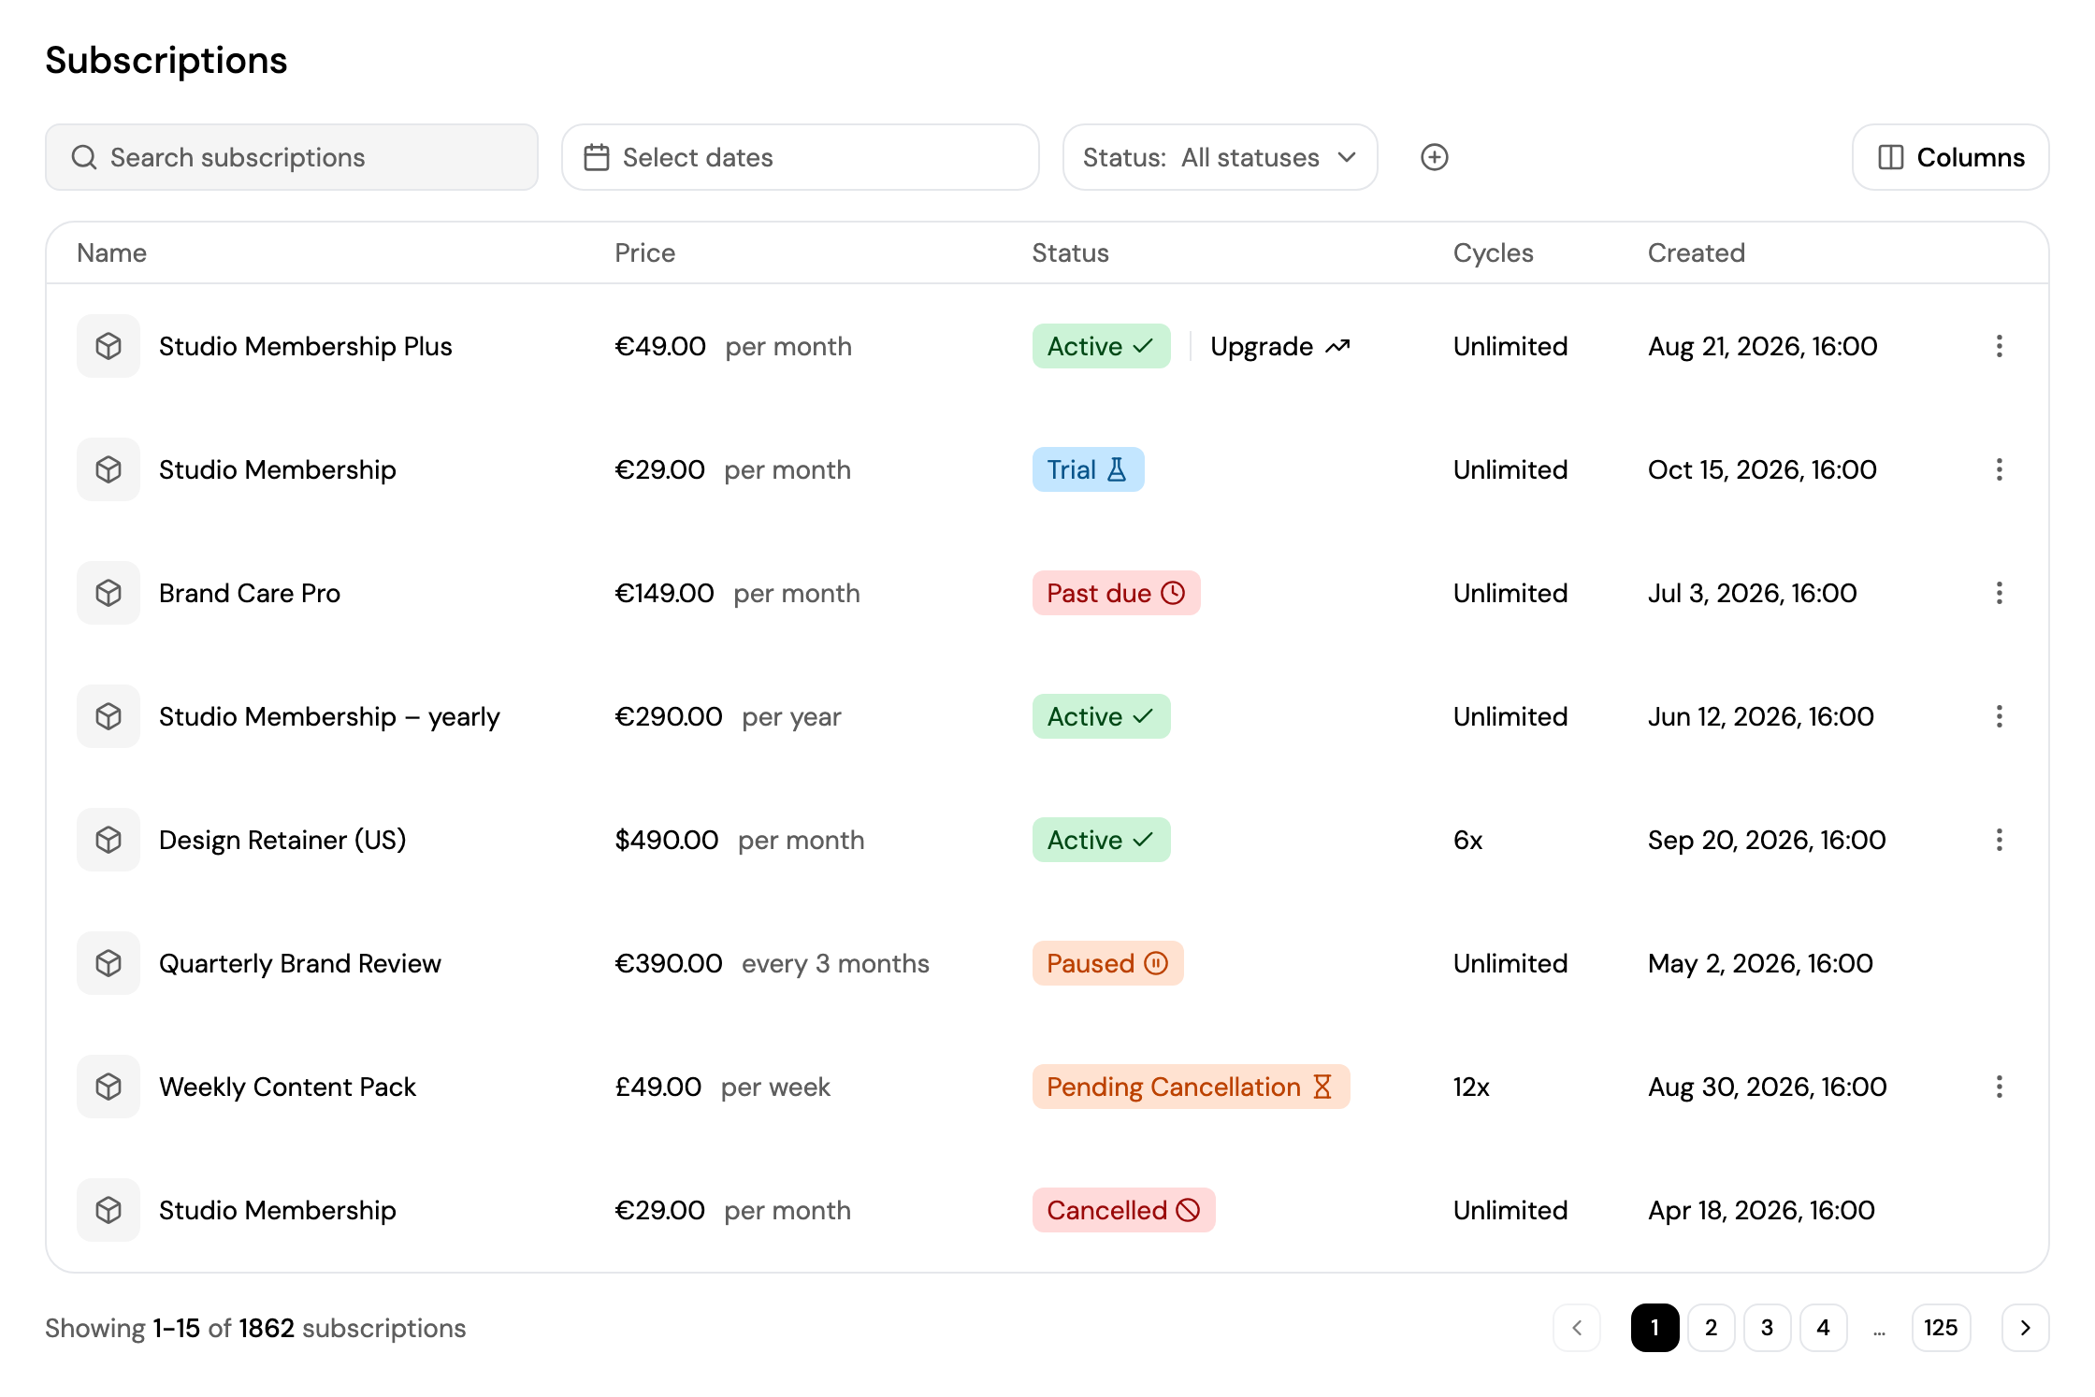Click the Brand Care Pro package icon
The width and height of the screenshot is (2095, 1397).
click(108, 593)
